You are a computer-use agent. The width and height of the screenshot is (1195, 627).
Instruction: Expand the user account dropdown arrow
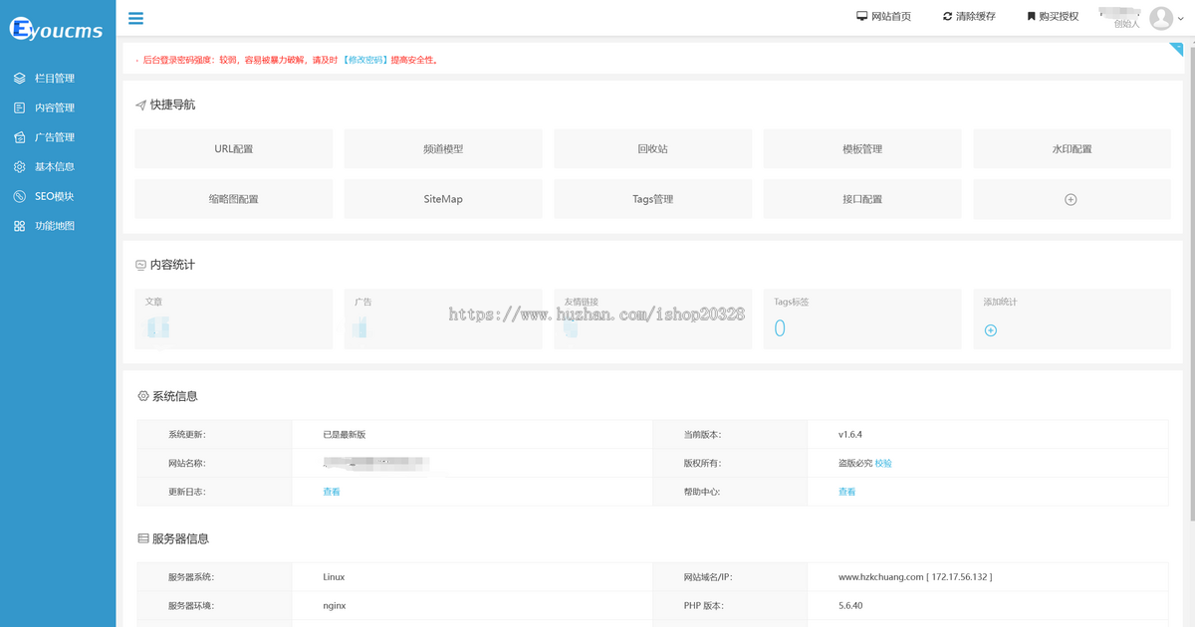coord(1181,19)
